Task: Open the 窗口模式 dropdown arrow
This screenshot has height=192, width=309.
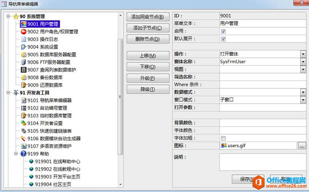Action: (303, 100)
